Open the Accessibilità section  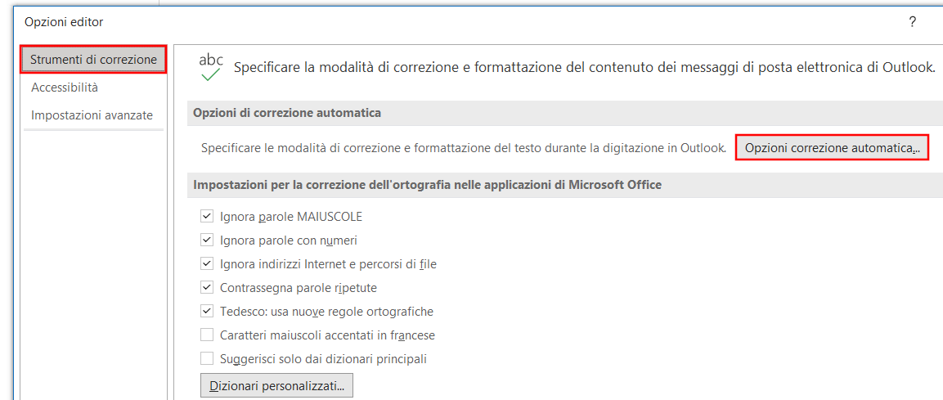point(65,88)
